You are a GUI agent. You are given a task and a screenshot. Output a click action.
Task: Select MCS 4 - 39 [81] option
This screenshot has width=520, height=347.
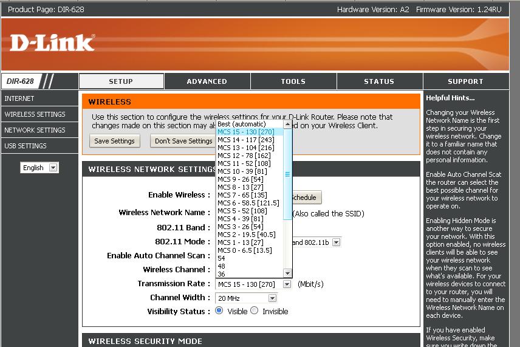pyautogui.click(x=250, y=219)
